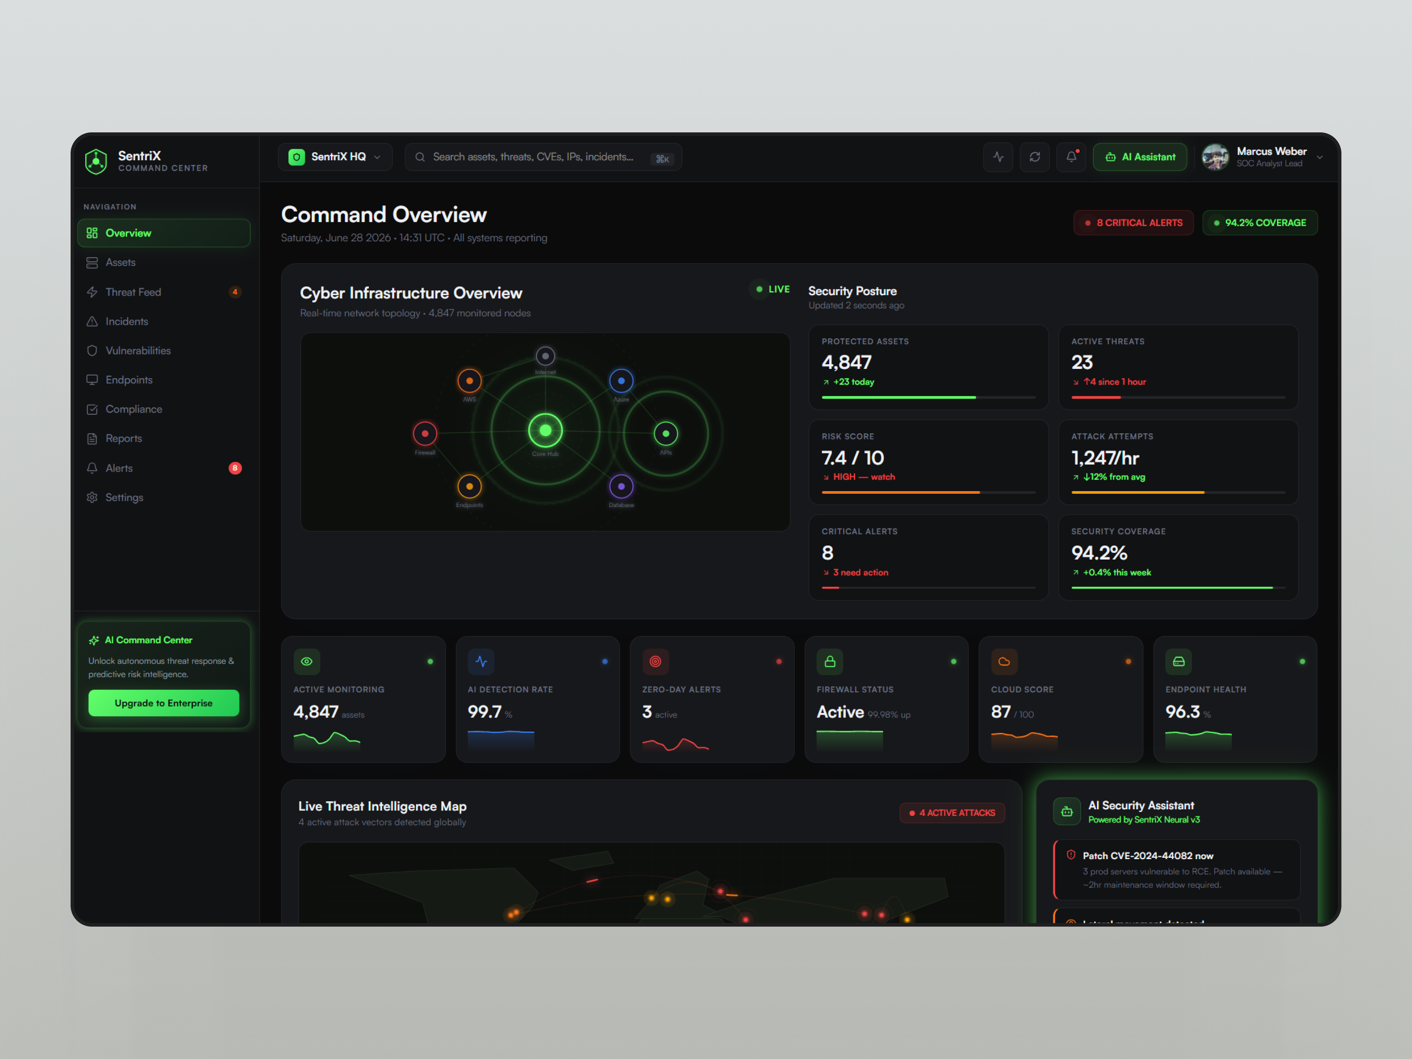Click the activity pulse icon in top bar
1412x1059 pixels.
999,157
